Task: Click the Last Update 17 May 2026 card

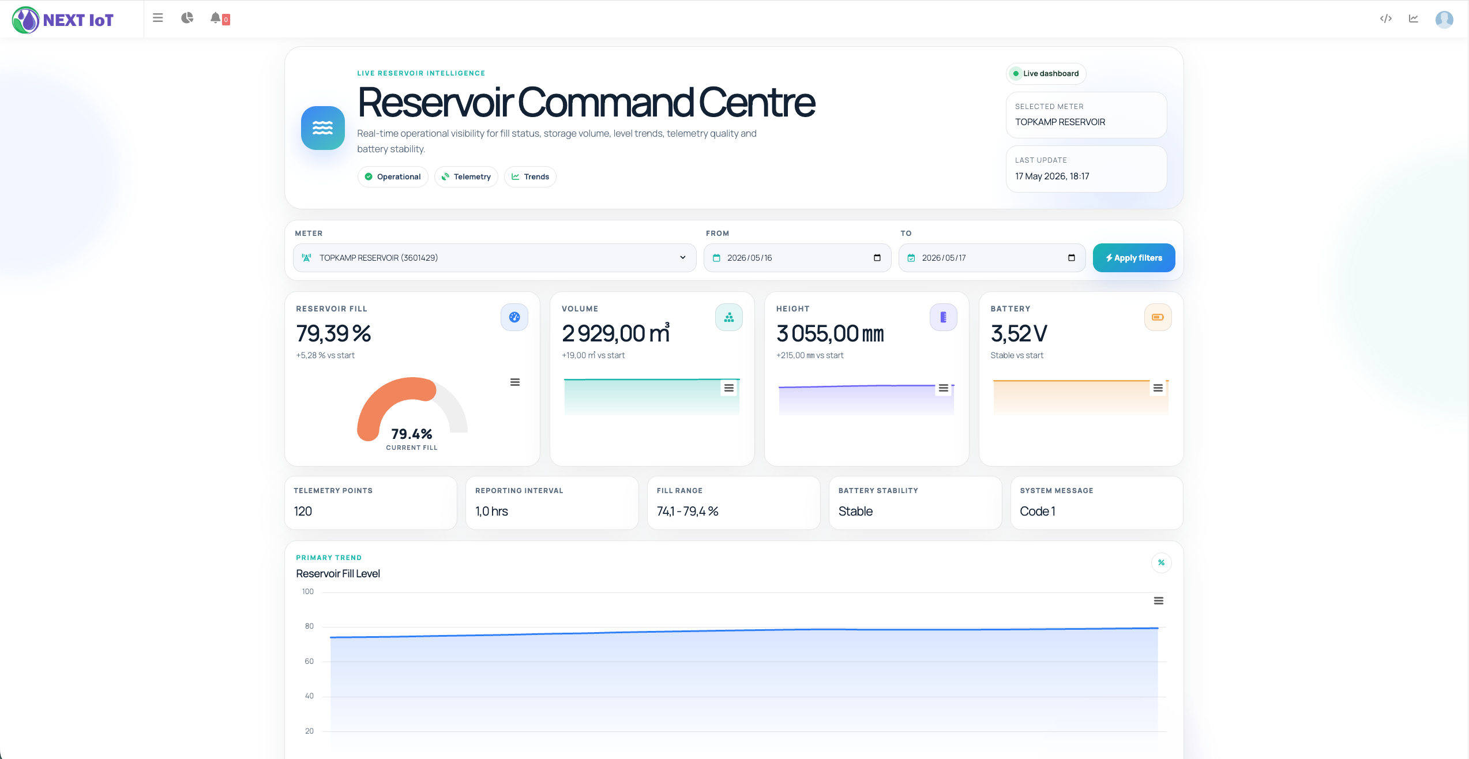Action: [x=1086, y=168]
